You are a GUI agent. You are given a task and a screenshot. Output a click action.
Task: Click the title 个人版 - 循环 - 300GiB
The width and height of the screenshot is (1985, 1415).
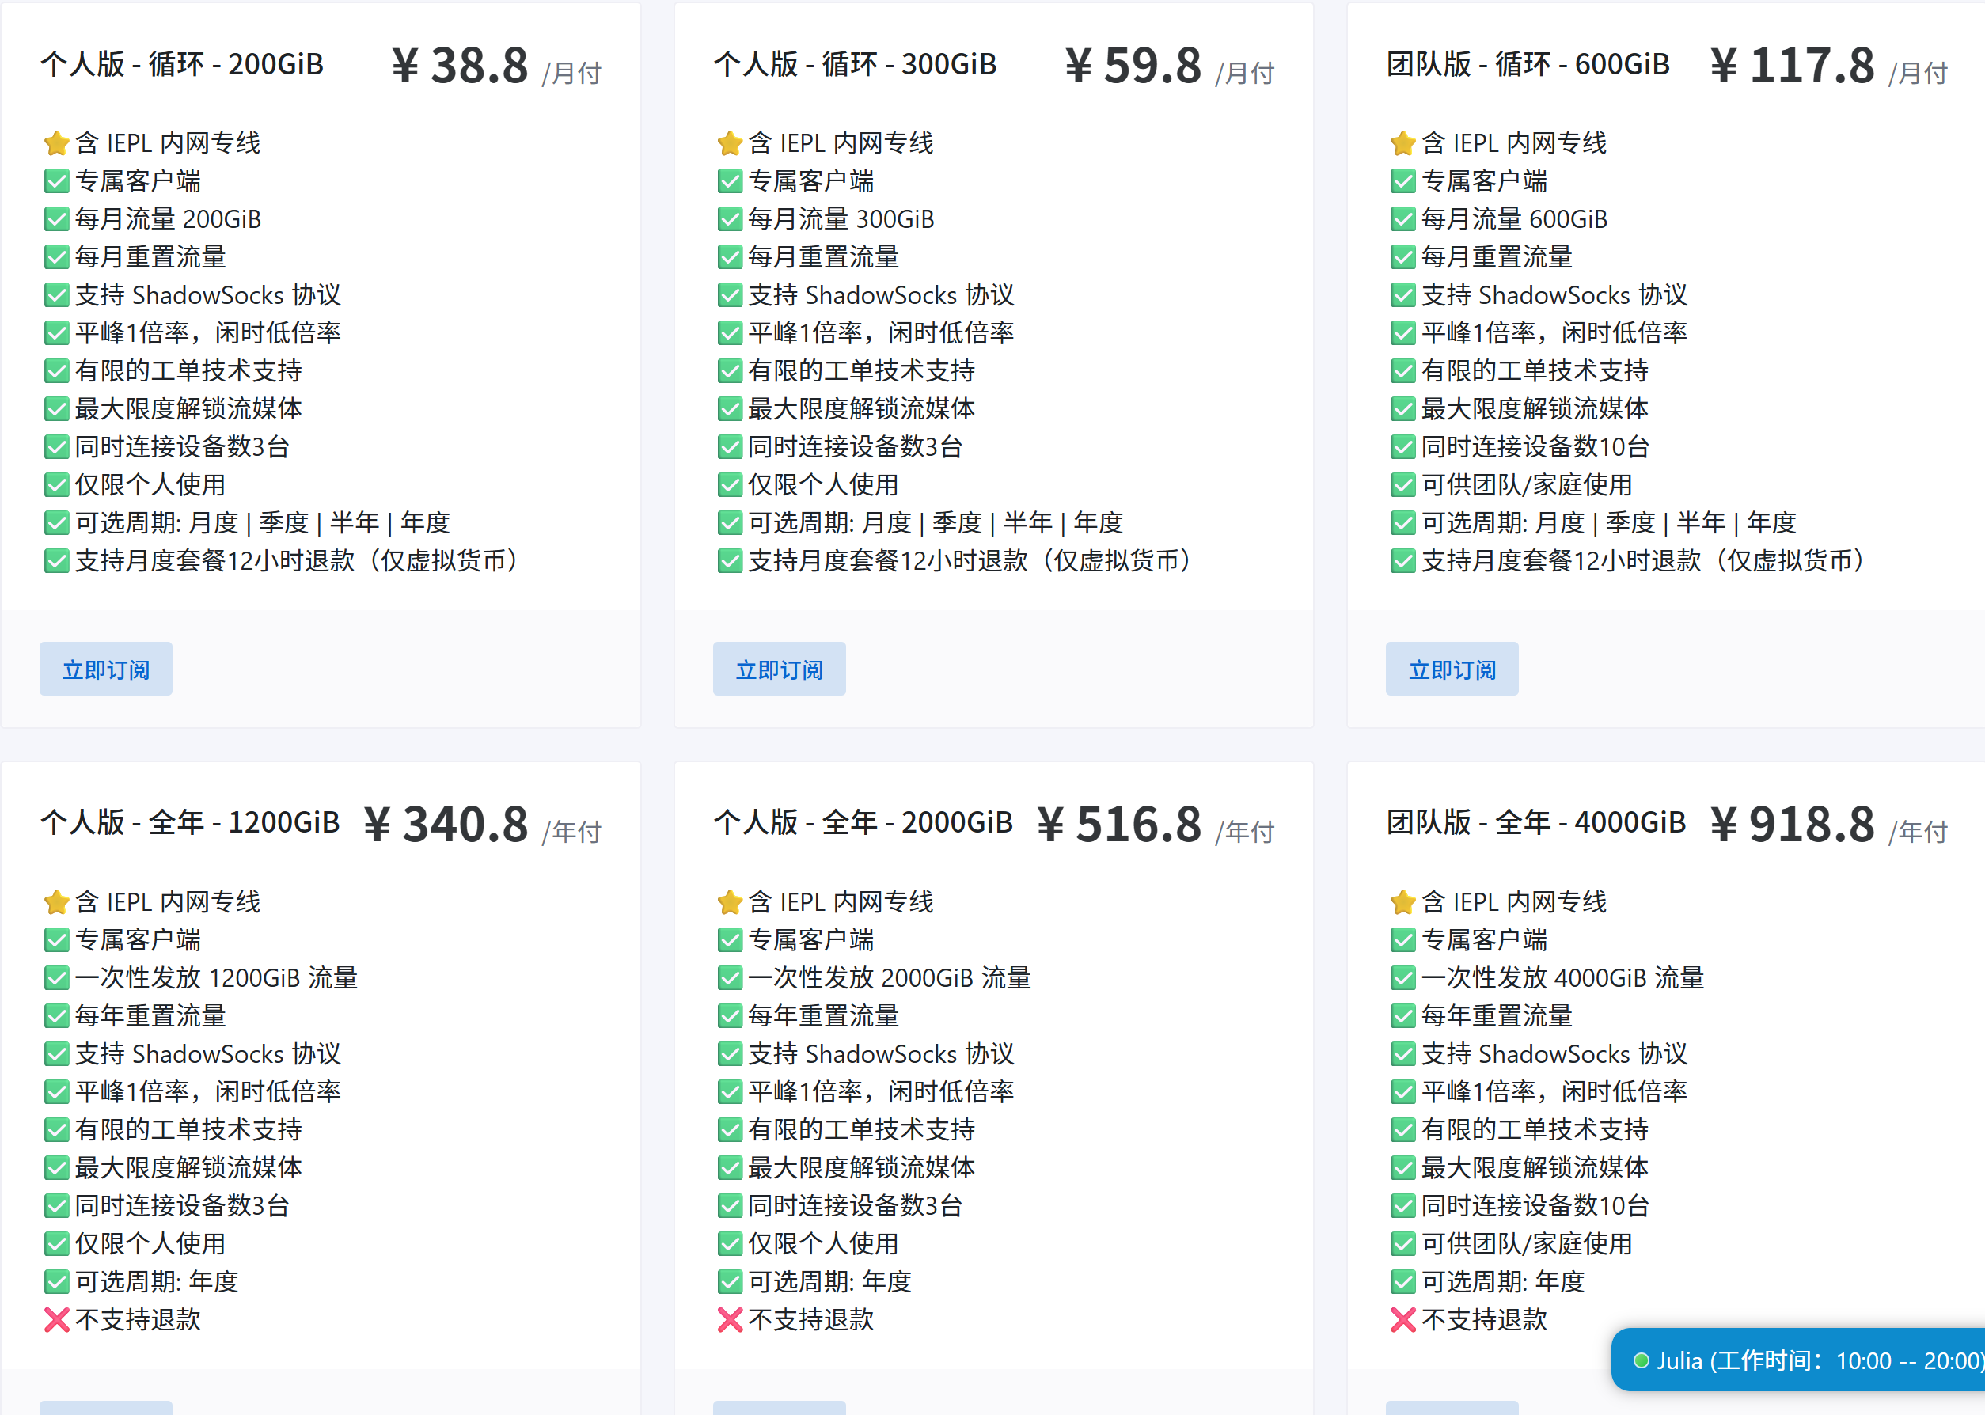click(855, 64)
